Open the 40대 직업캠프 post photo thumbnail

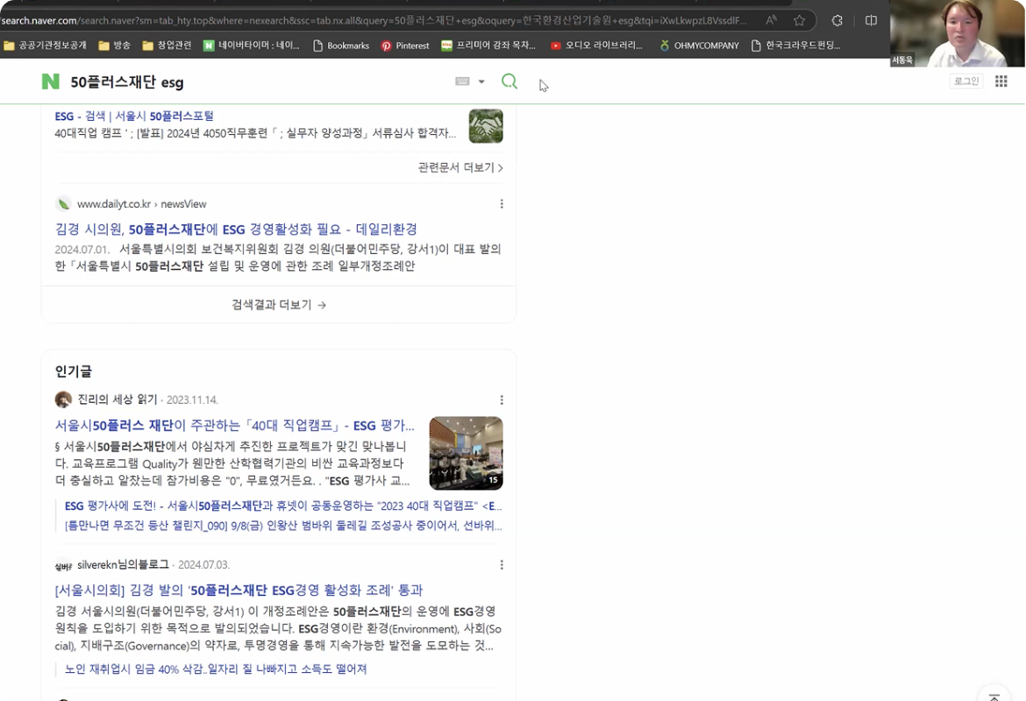(x=466, y=453)
